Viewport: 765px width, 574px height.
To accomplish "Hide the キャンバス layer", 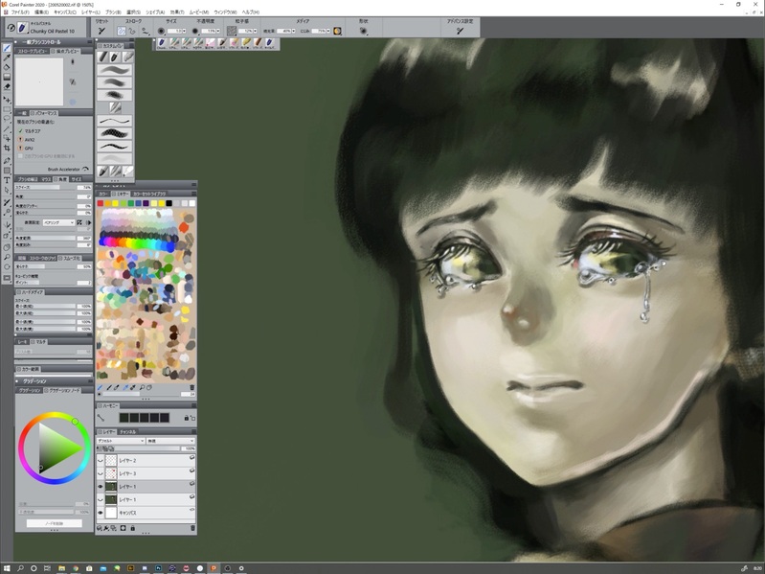I will click(101, 513).
